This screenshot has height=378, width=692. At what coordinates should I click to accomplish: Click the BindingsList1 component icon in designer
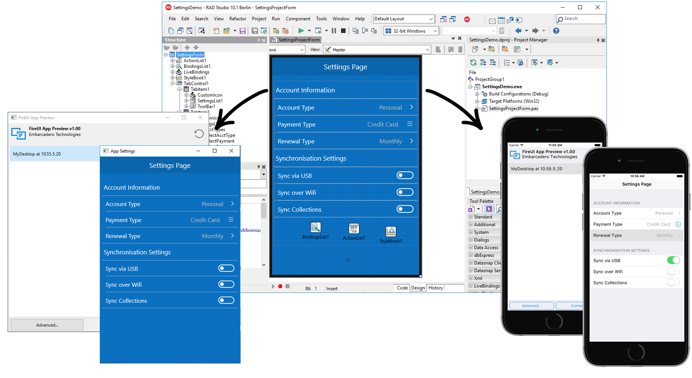point(316,227)
